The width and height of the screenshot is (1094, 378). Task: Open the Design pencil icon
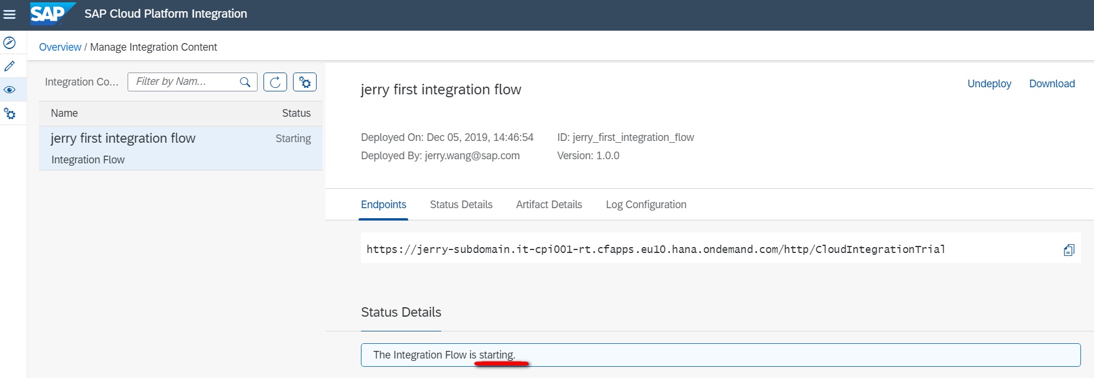tap(9, 66)
